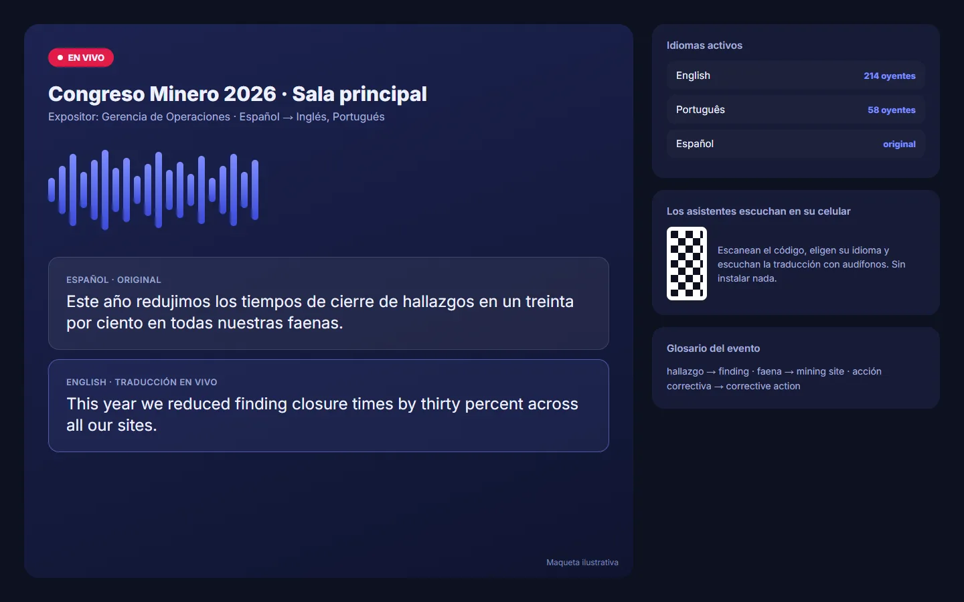Click the '214 oyentes' listener count

[890, 76]
